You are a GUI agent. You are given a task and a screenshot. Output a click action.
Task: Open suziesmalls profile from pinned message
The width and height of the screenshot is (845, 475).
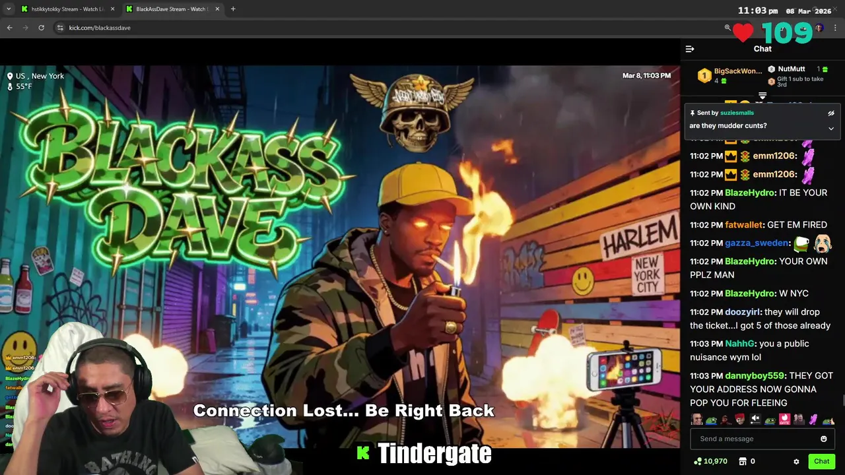coord(737,113)
